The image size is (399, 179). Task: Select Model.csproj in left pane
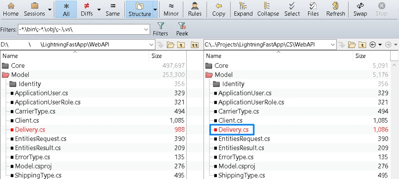coord(33,166)
